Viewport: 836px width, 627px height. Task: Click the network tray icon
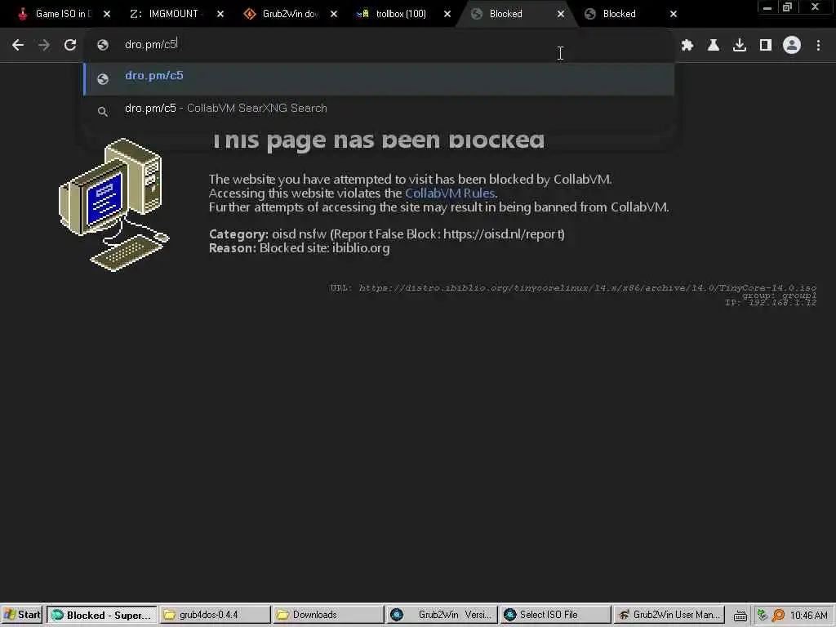pos(763,616)
